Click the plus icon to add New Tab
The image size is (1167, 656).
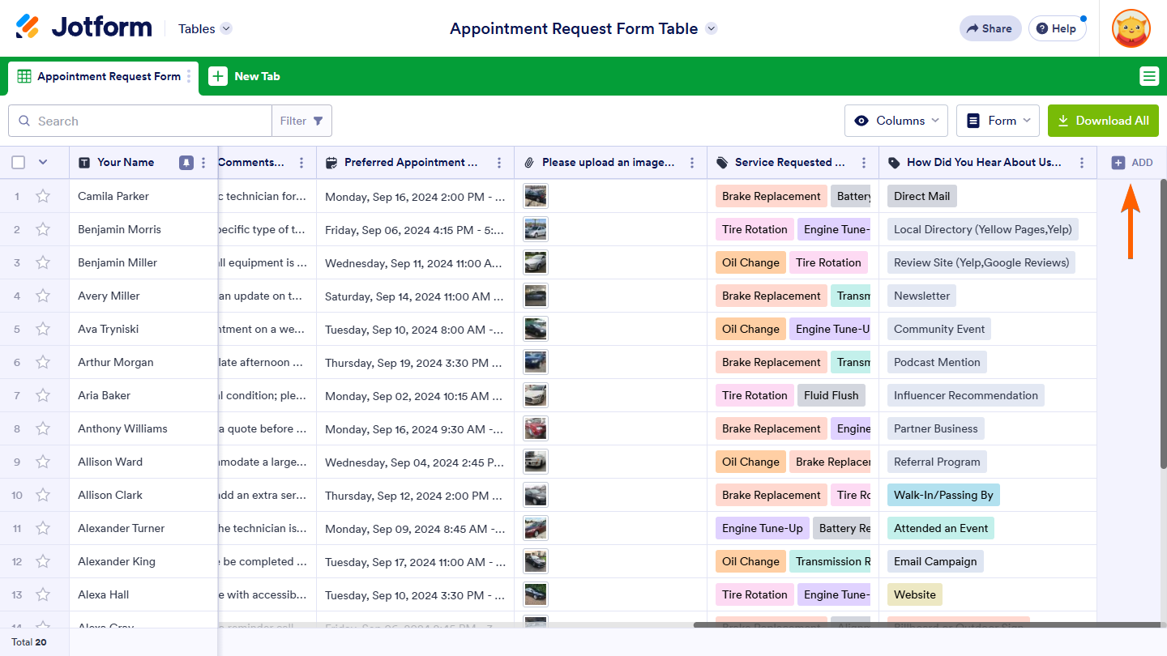click(x=218, y=76)
